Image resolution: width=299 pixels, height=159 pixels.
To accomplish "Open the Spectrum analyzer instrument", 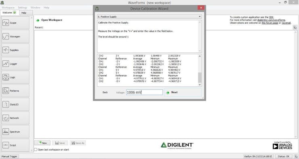I will (15, 132).
